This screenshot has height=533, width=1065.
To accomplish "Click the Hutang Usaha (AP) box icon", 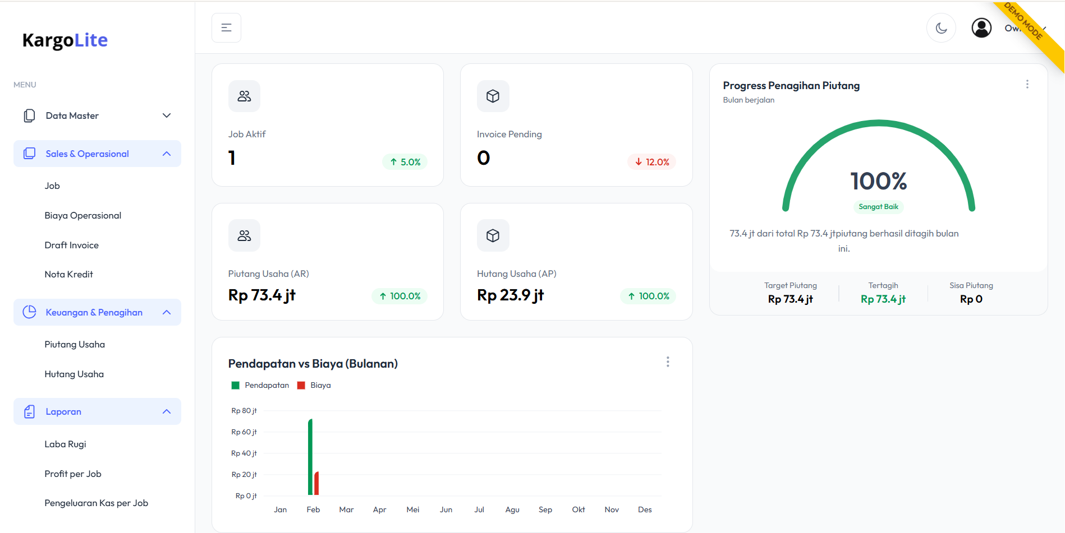I will (493, 235).
